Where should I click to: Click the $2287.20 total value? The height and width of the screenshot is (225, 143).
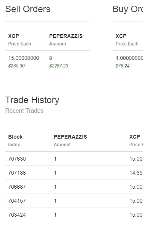59,66
